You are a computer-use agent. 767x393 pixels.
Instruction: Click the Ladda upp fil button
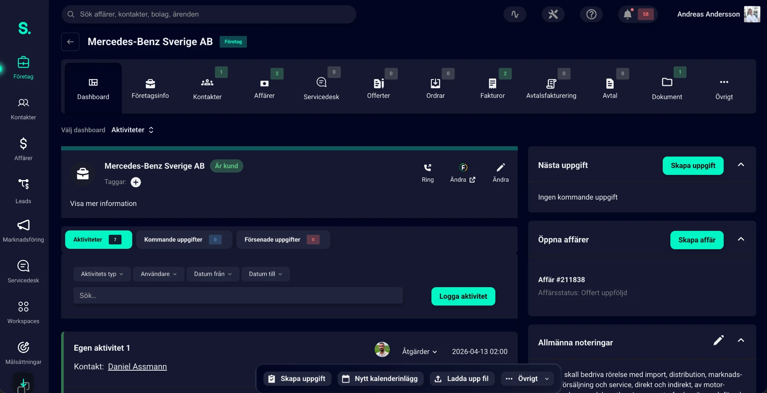[x=462, y=379]
